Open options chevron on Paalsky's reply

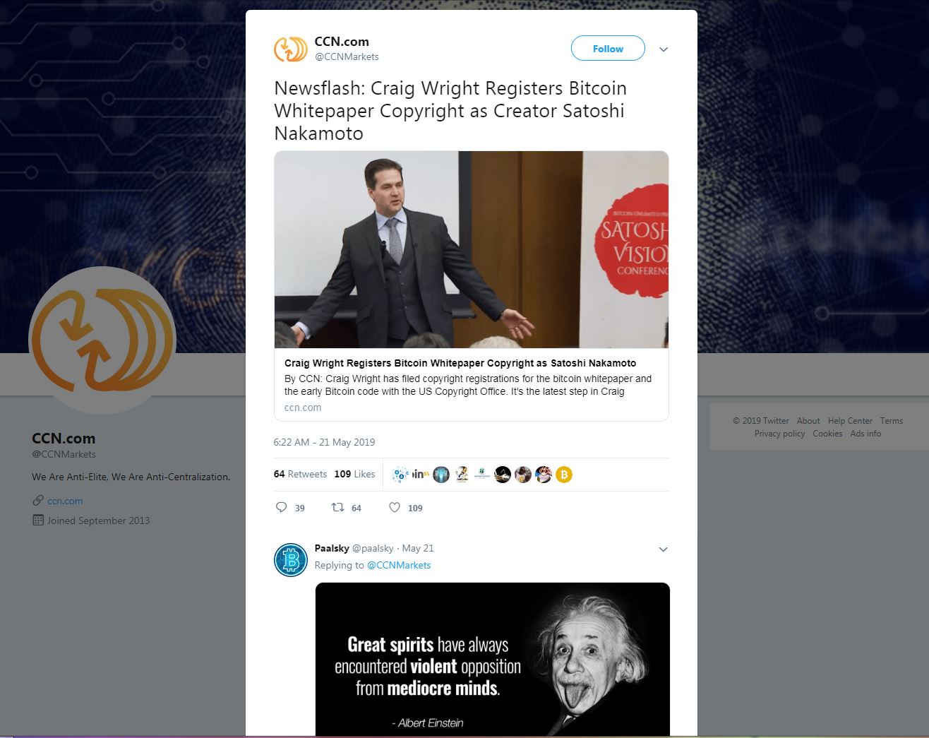pos(663,549)
